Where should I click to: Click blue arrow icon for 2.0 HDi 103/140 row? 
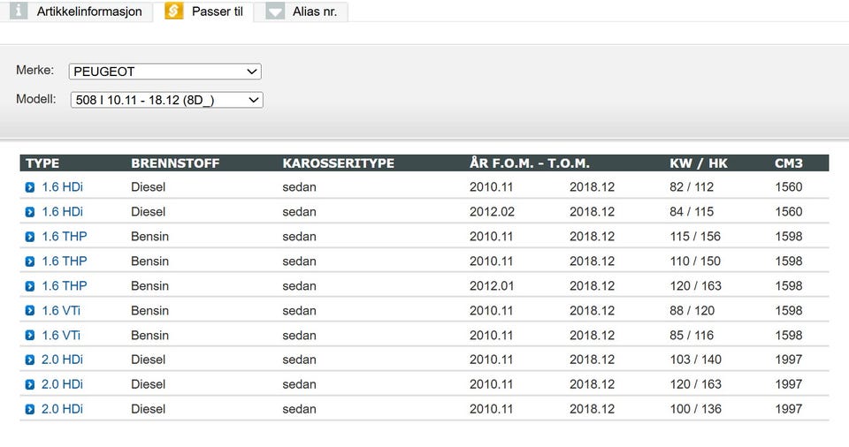pos(30,360)
